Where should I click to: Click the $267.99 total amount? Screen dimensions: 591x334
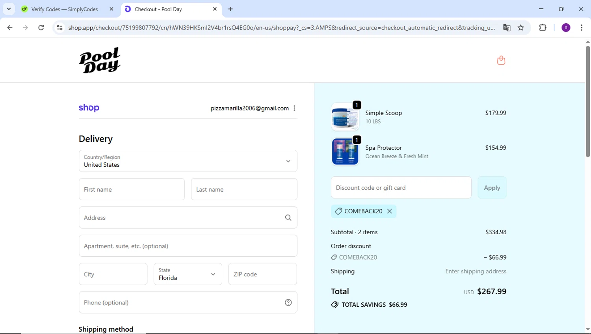click(492, 291)
